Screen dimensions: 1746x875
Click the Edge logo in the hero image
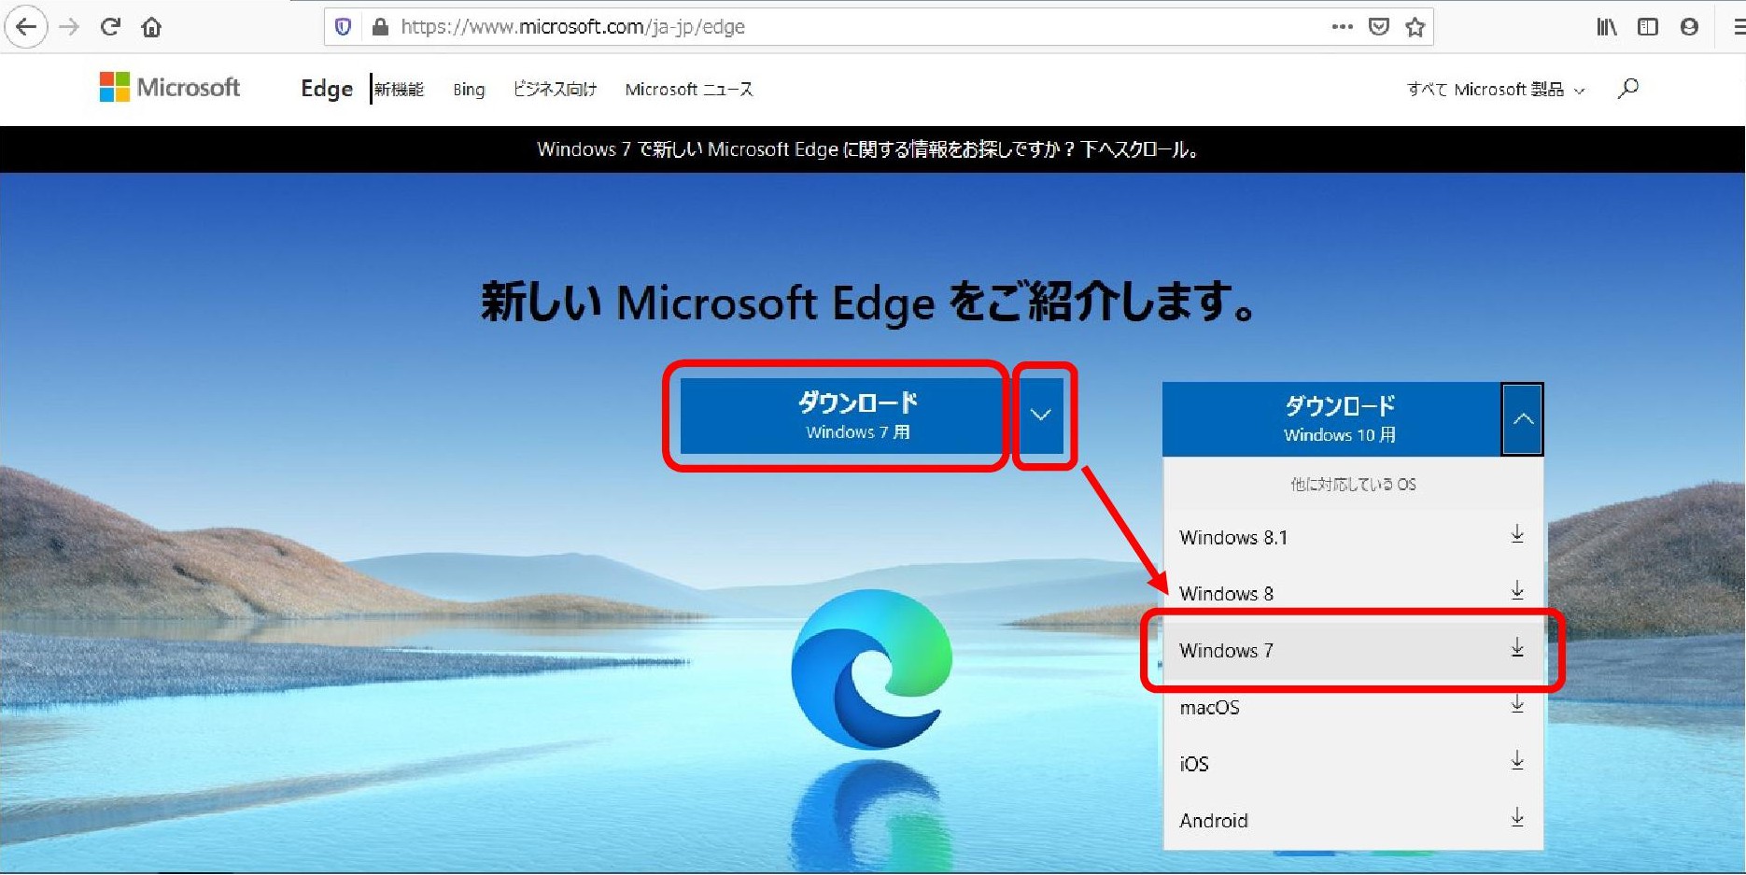[871, 669]
